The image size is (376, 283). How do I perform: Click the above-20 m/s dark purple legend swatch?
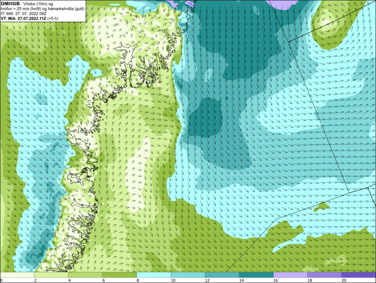click(359, 275)
